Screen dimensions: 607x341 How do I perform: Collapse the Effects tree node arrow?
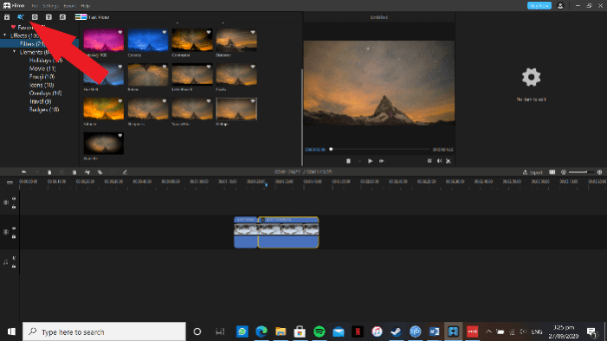(x=5, y=35)
